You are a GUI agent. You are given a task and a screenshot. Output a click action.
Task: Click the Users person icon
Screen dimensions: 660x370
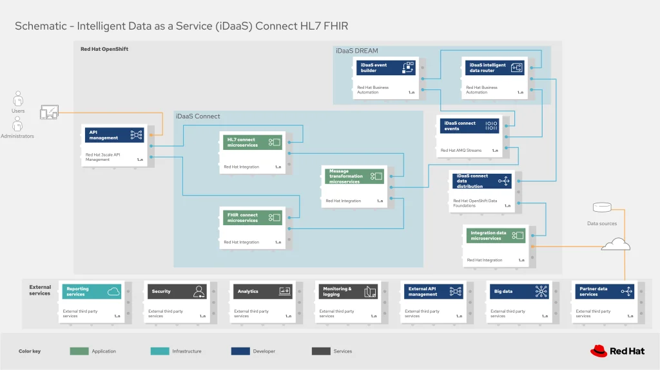point(18,99)
